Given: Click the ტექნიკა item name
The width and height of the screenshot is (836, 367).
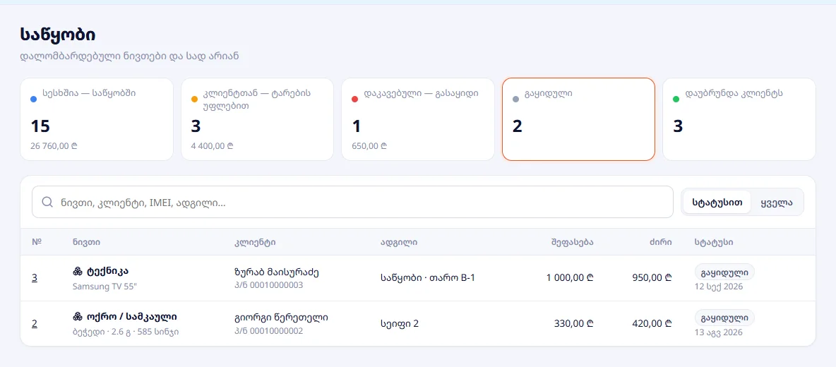Looking at the screenshot, I should coord(107,271).
